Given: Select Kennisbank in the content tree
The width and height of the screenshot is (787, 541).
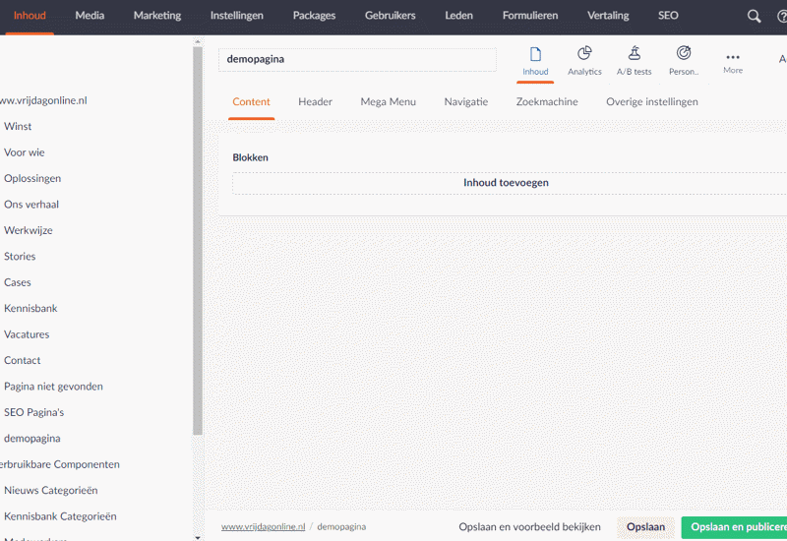Looking at the screenshot, I should click(x=30, y=308).
